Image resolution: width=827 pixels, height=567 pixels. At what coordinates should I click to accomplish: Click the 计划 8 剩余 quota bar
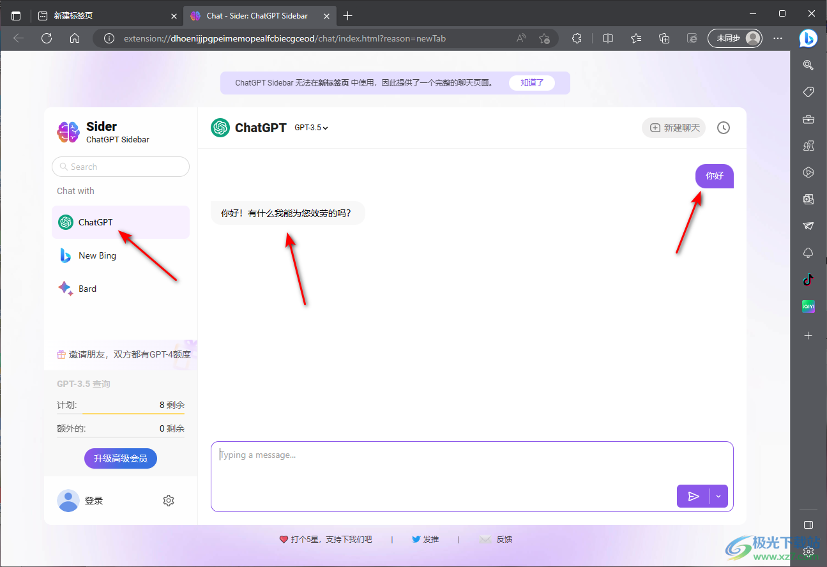[121, 406]
